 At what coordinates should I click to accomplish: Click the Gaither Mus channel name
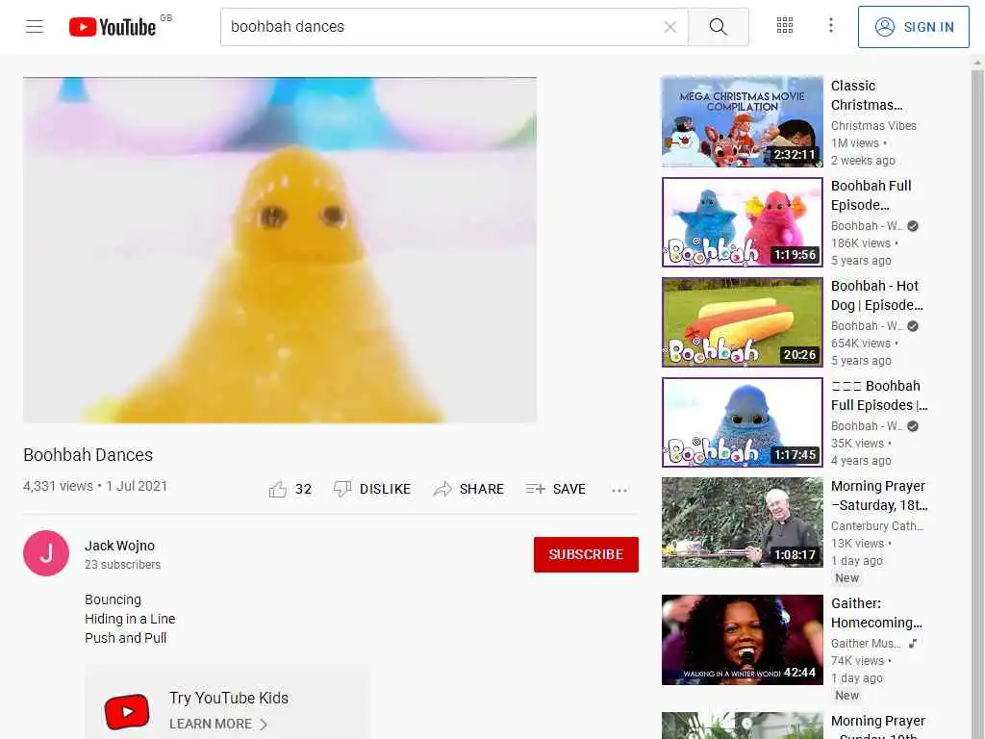click(x=866, y=644)
